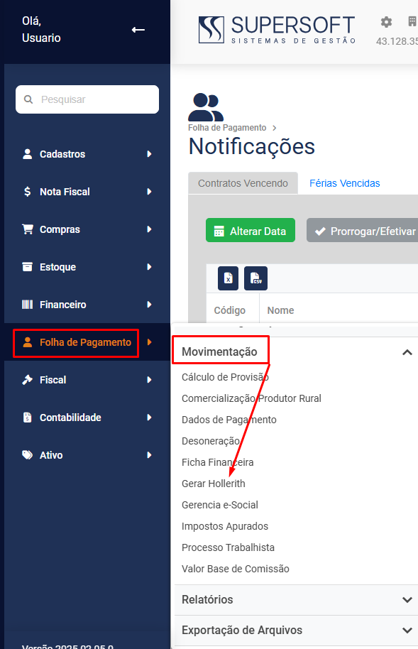This screenshot has height=649, width=418.
Task: Click the users icon above Notificações
Action: click(206, 107)
